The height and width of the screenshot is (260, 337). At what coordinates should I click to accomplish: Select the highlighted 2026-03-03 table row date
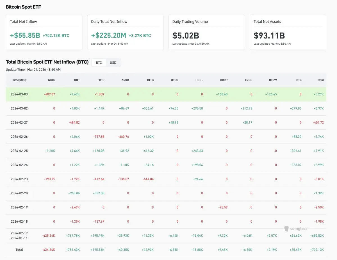(19, 94)
